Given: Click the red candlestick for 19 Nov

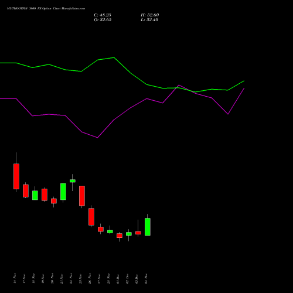Looking at the screenshot, I should [45, 195].
